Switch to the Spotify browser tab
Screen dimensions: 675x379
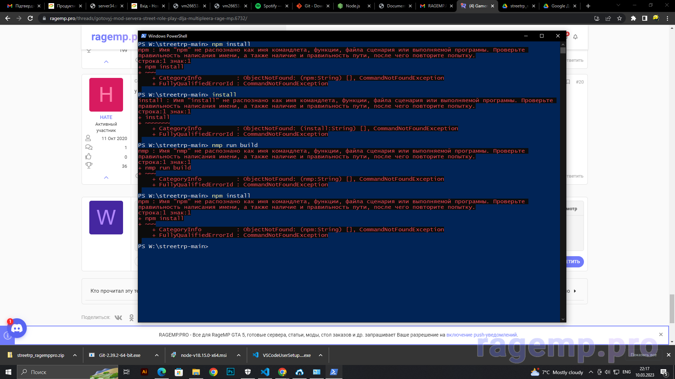271,6
